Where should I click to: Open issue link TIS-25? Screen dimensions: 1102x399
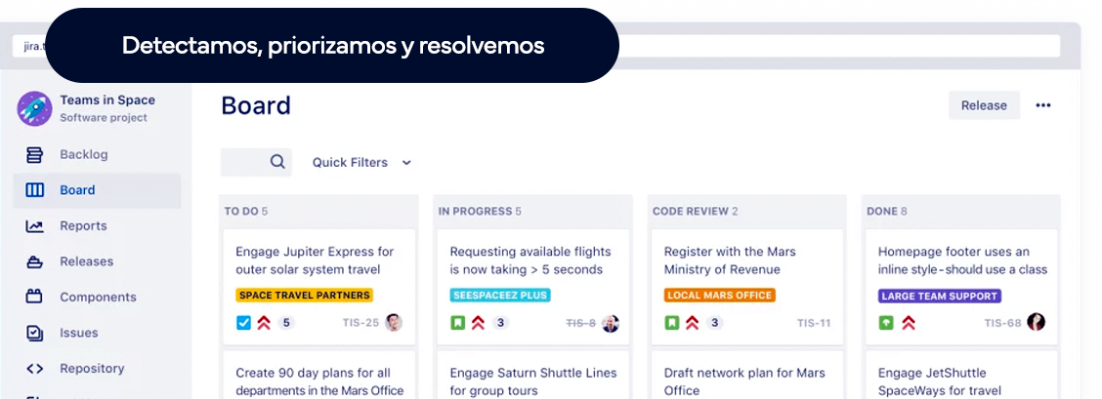click(x=360, y=323)
